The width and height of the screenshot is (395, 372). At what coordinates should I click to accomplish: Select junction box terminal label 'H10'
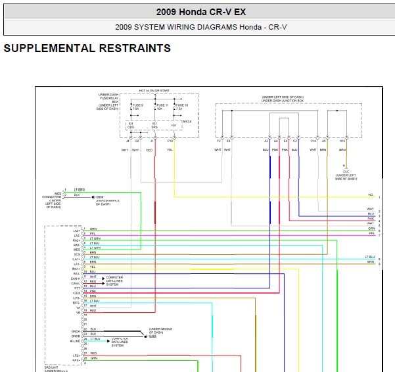[x=342, y=141]
